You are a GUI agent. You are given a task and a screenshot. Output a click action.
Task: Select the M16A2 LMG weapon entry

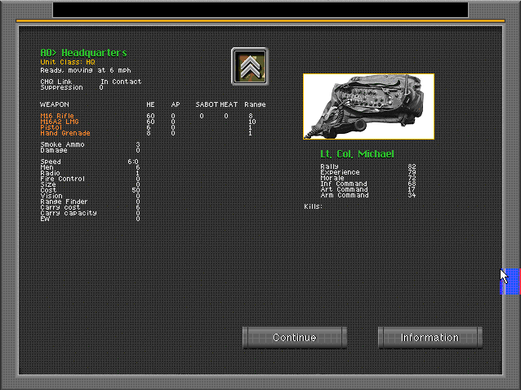(x=58, y=122)
